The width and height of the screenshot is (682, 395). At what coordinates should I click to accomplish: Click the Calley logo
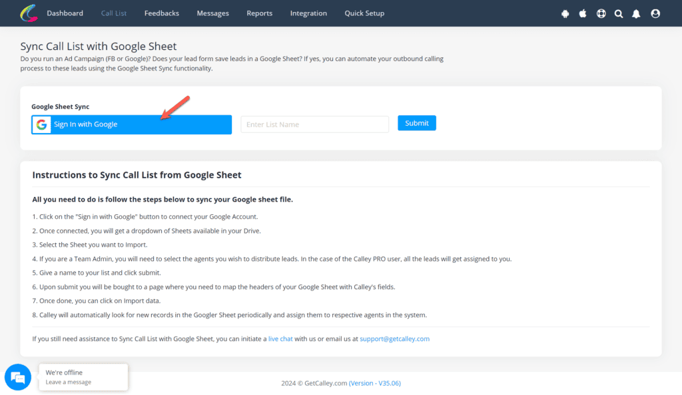click(27, 13)
